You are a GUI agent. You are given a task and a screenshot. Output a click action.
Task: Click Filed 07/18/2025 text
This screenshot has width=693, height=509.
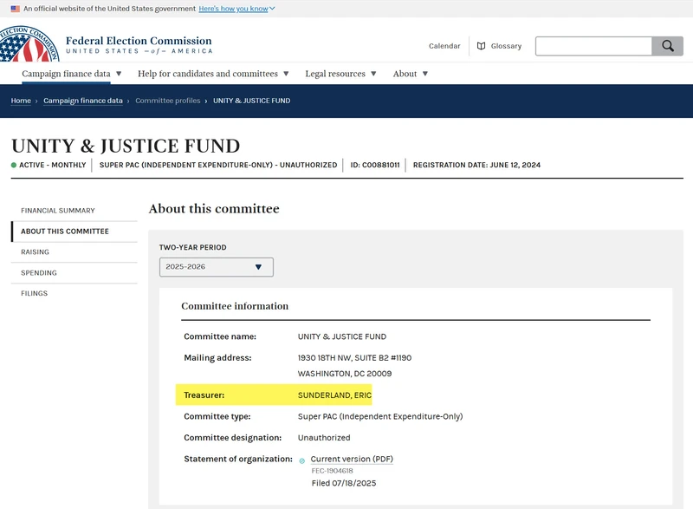tap(344, 483)
